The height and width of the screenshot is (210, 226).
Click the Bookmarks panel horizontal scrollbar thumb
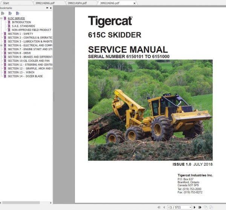tap(21, 202)
